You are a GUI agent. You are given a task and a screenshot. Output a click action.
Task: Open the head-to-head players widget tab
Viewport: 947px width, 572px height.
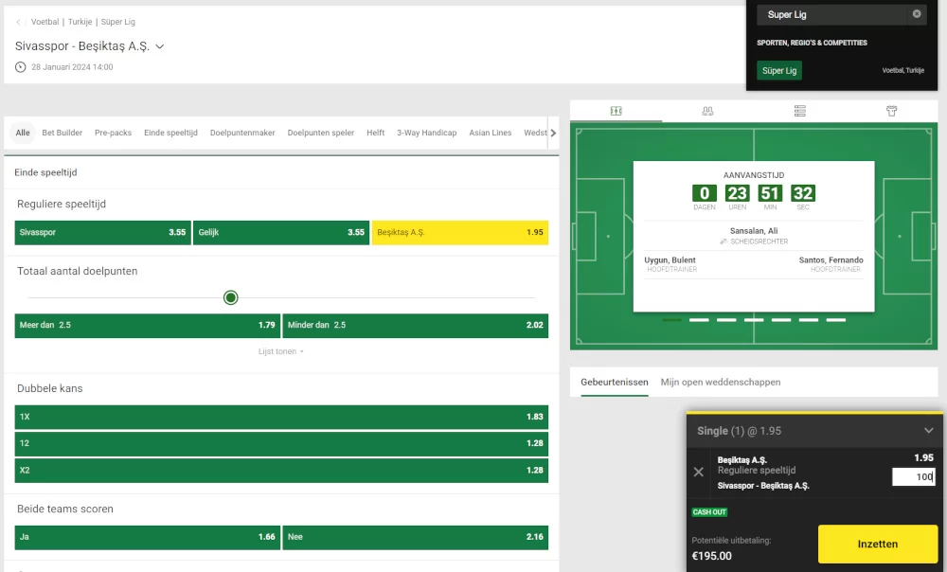[x=707, y=111]
